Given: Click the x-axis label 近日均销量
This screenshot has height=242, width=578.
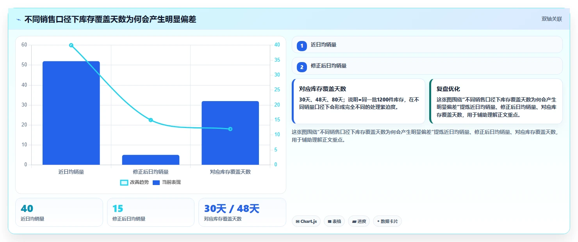Looking at the screenshot, I should tap(71, 172).
